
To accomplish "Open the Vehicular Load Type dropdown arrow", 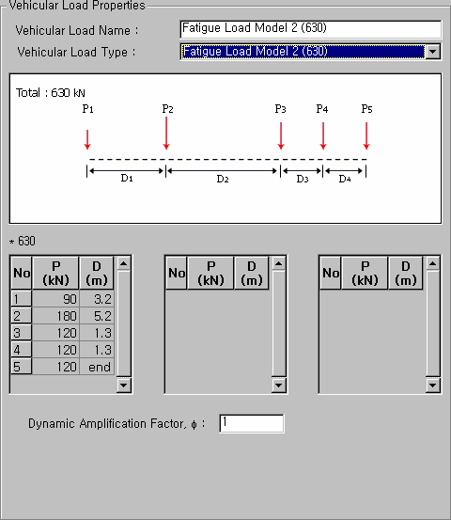I will click(433, 52).
